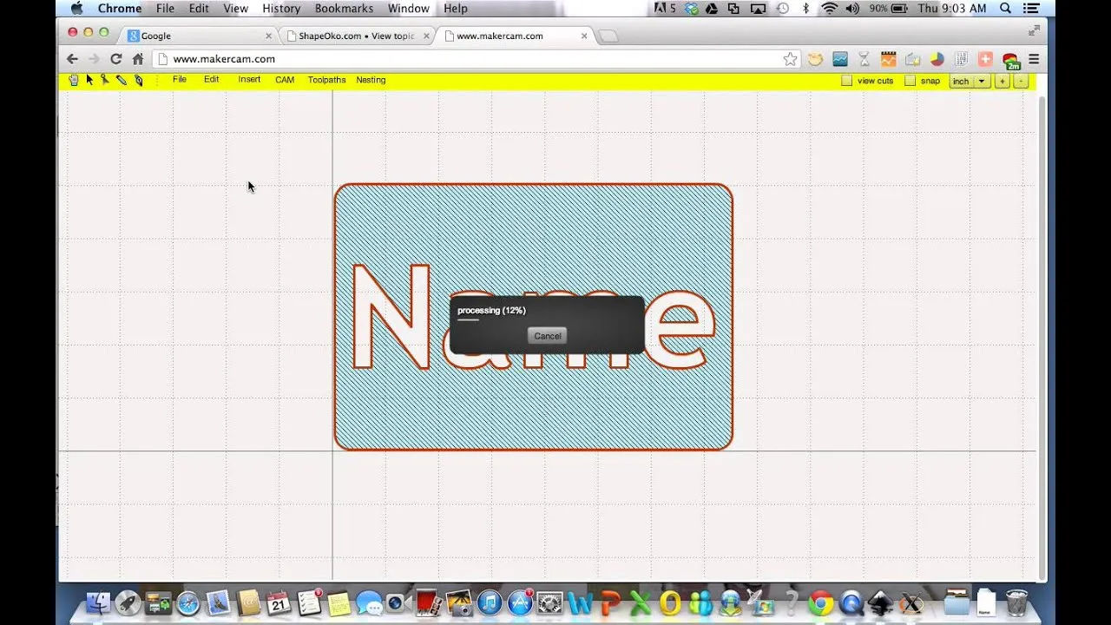Open the CAM menu
Image resolution: width=1111 pixels, height=625 pixels.
285,79
